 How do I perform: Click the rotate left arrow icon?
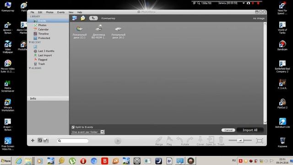[180, 140]
